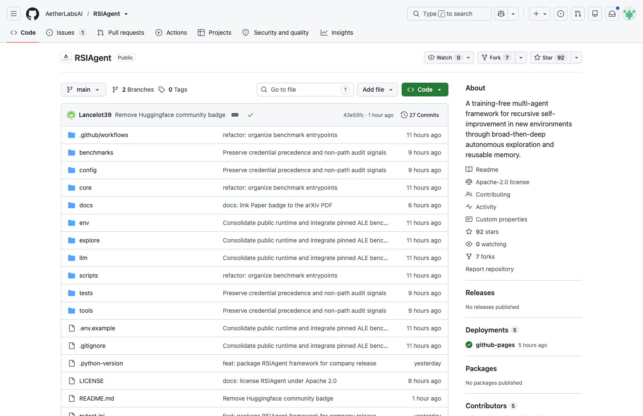Open the Star lists dropdown arrow
The height and width of the screenshot is (416, 643).
click(x=577, y=57)
